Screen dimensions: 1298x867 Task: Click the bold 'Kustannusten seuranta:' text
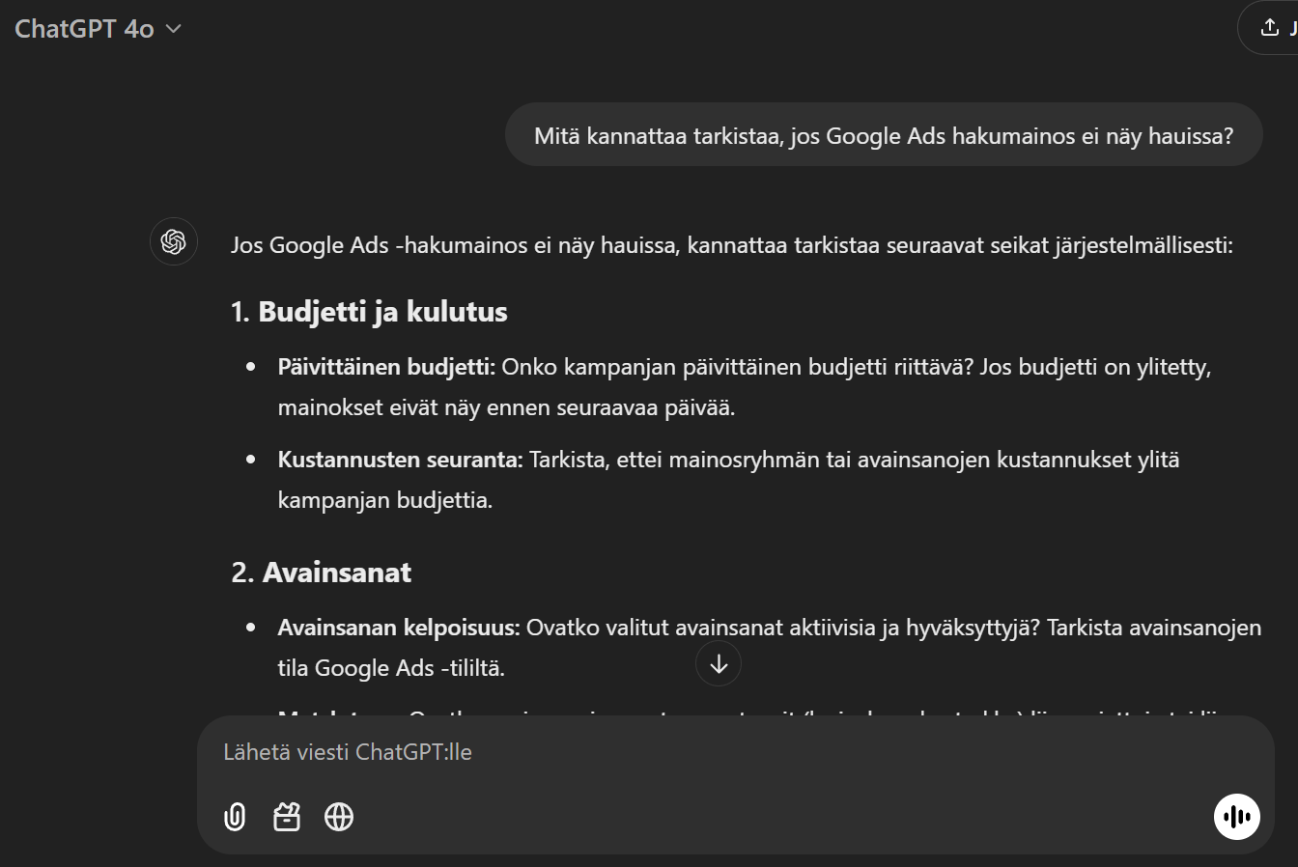click(x=401, y=460)
